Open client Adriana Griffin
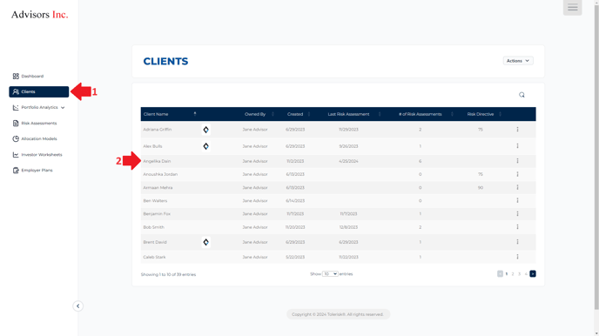This screenshot has width=599, height=336. click(x=158, y=130)
